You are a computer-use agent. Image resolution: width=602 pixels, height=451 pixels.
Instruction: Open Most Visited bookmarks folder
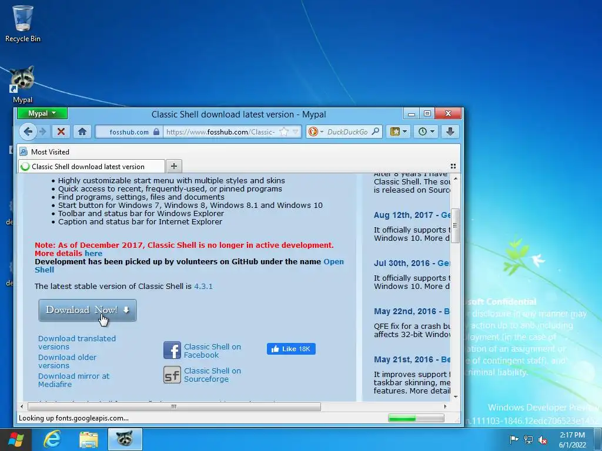[45, 152]
